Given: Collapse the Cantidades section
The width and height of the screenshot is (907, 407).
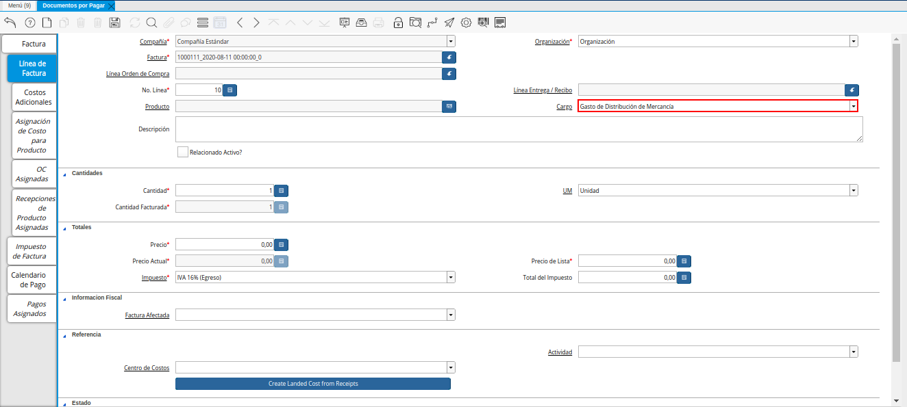Looking at the screenshot, I should coord(65,174).
